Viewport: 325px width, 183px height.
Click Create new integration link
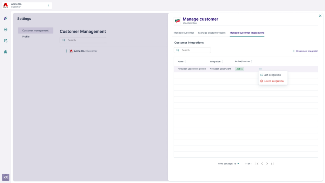click(x=305, y=51)
